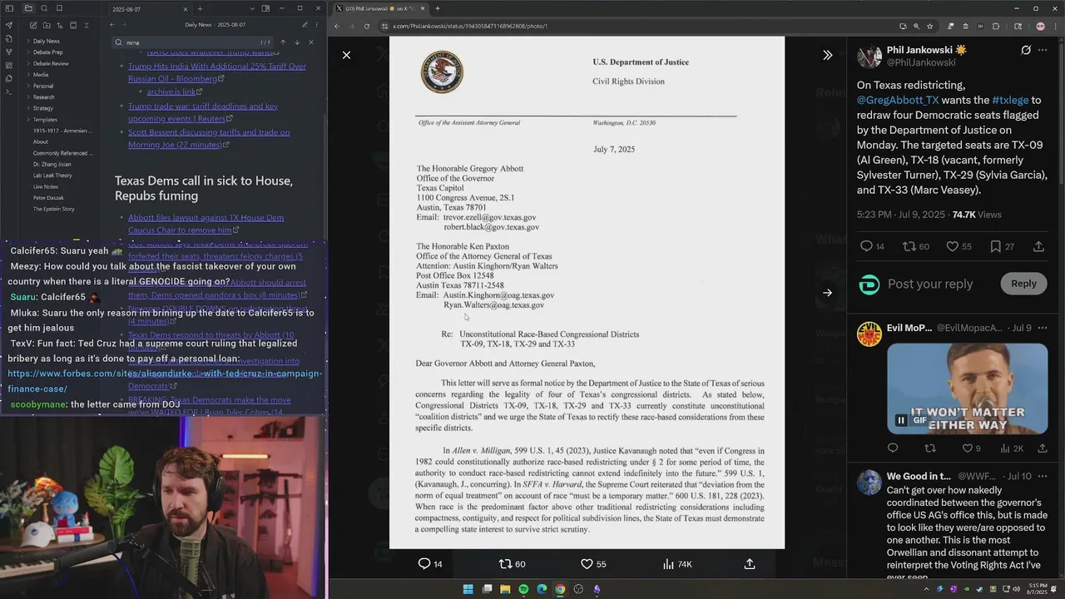The image size is (1065, 599).
Task: Open the Live Notes note
Action: 46,186
